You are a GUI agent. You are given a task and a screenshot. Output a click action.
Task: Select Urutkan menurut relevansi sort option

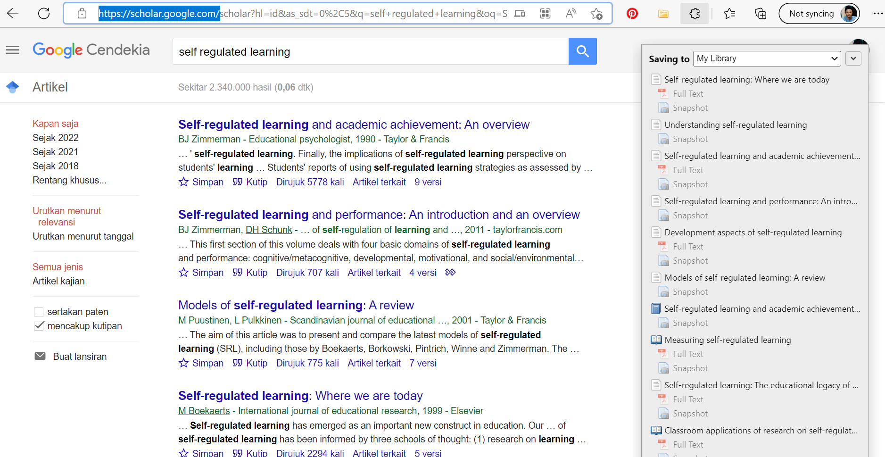pyautogui.click(x=67, y=216)
